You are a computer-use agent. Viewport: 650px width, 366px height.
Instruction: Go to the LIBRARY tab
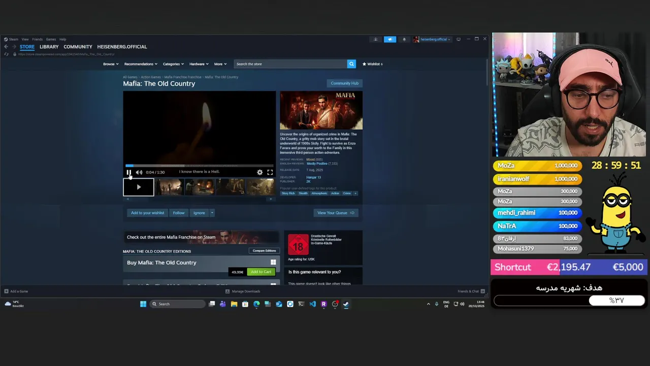tap(49, 47)
